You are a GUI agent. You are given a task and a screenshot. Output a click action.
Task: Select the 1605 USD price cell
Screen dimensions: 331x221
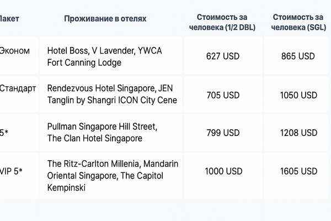pos(298,171)
